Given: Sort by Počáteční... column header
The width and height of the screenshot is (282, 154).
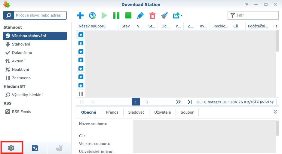Looking at the screenshot, I should pyautogui.click(x=259, y=26).
